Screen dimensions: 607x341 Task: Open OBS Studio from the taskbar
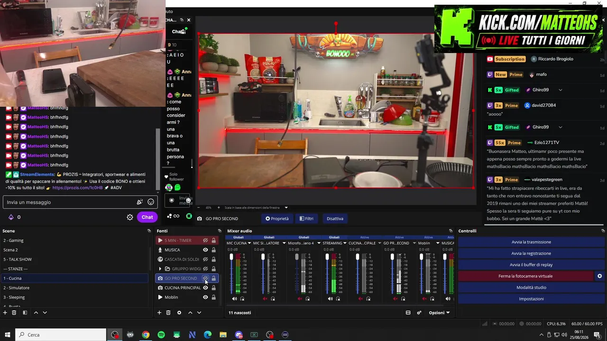point(115,335)
